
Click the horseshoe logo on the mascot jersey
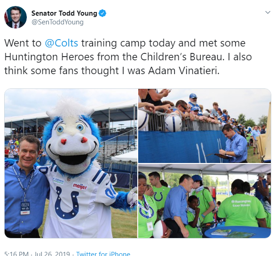point(67,203)
